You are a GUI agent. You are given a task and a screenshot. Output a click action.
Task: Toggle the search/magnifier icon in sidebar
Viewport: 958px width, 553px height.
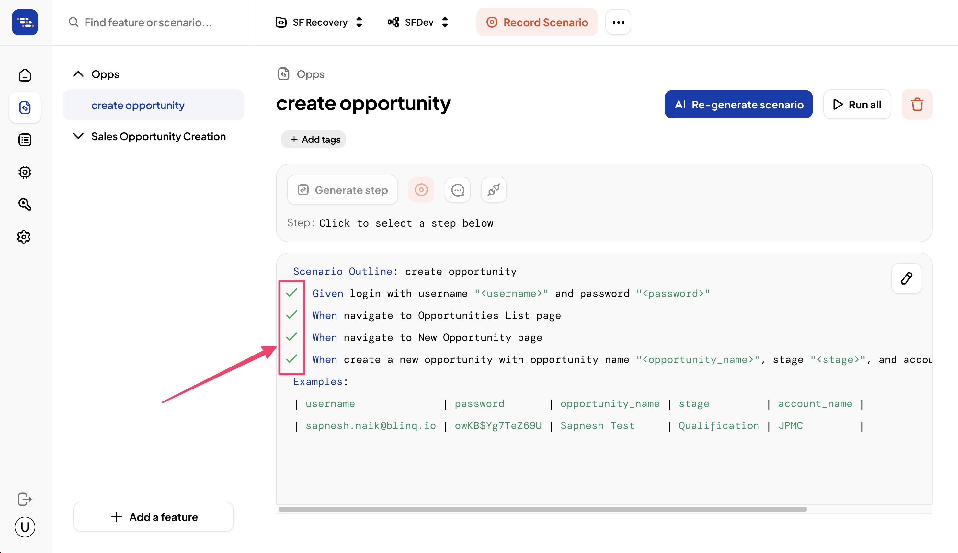click(x=26, y=204)
